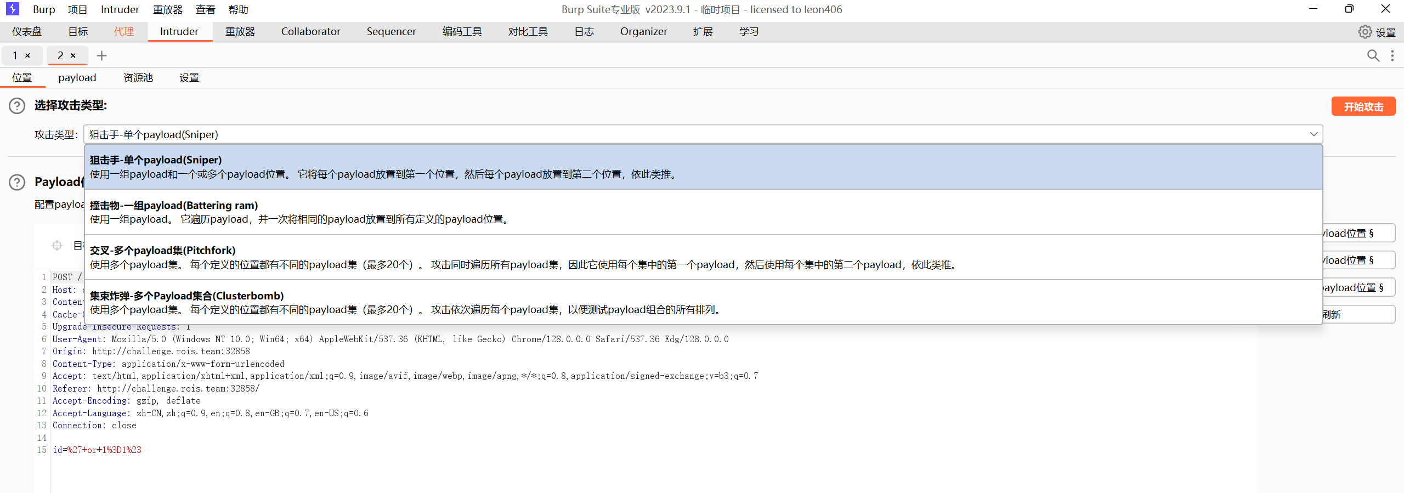Viewport: 1404px width, 493px height.
Task: Switch to 目标 tab
Action: pyautogui.click(x=78, y=31)
